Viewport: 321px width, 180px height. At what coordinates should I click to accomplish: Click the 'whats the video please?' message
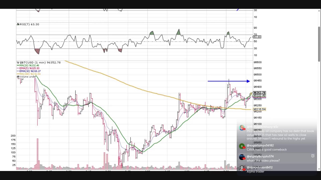[263, 160]
